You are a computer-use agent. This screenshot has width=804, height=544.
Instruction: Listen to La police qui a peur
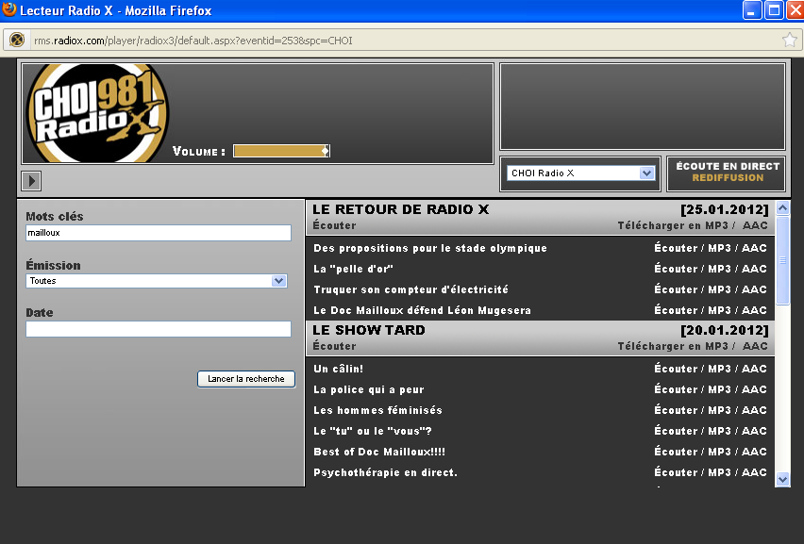[676, 389]
